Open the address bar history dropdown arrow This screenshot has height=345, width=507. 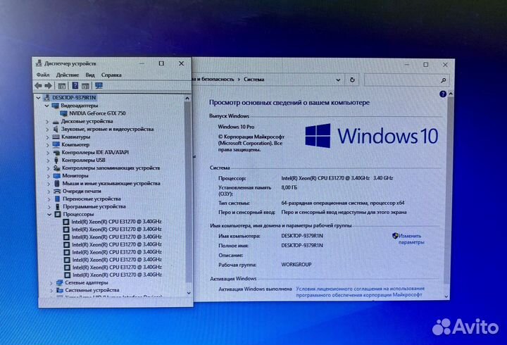pyautogui.click(x=338, y=80)
